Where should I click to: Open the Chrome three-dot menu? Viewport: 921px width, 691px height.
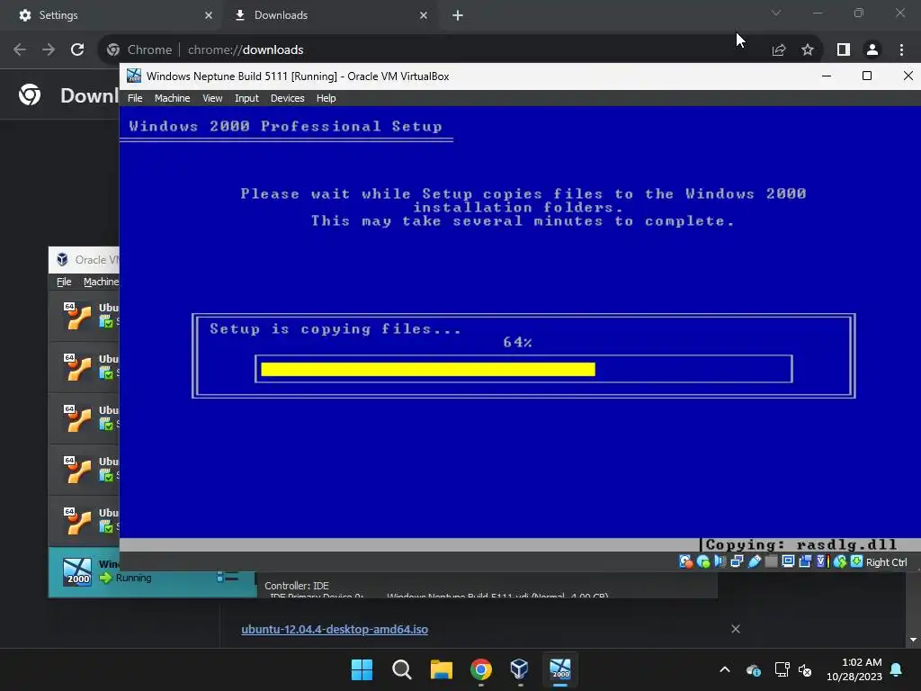901,50
